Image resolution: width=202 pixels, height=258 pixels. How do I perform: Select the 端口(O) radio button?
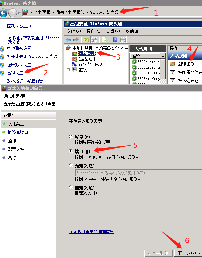coord(71,151)
